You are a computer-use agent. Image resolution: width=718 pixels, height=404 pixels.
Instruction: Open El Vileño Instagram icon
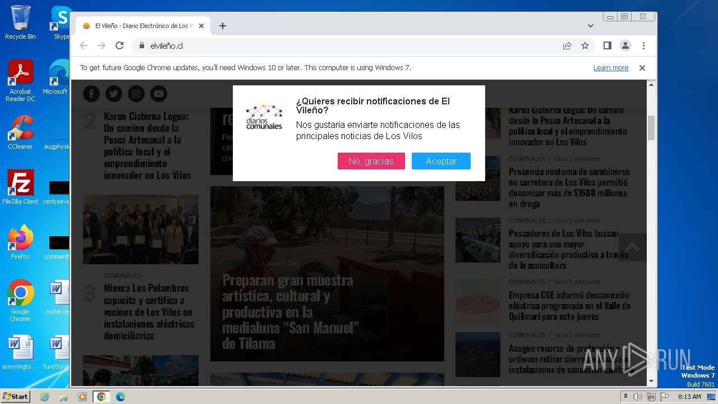pyautogui.click(x=136, y=94)
